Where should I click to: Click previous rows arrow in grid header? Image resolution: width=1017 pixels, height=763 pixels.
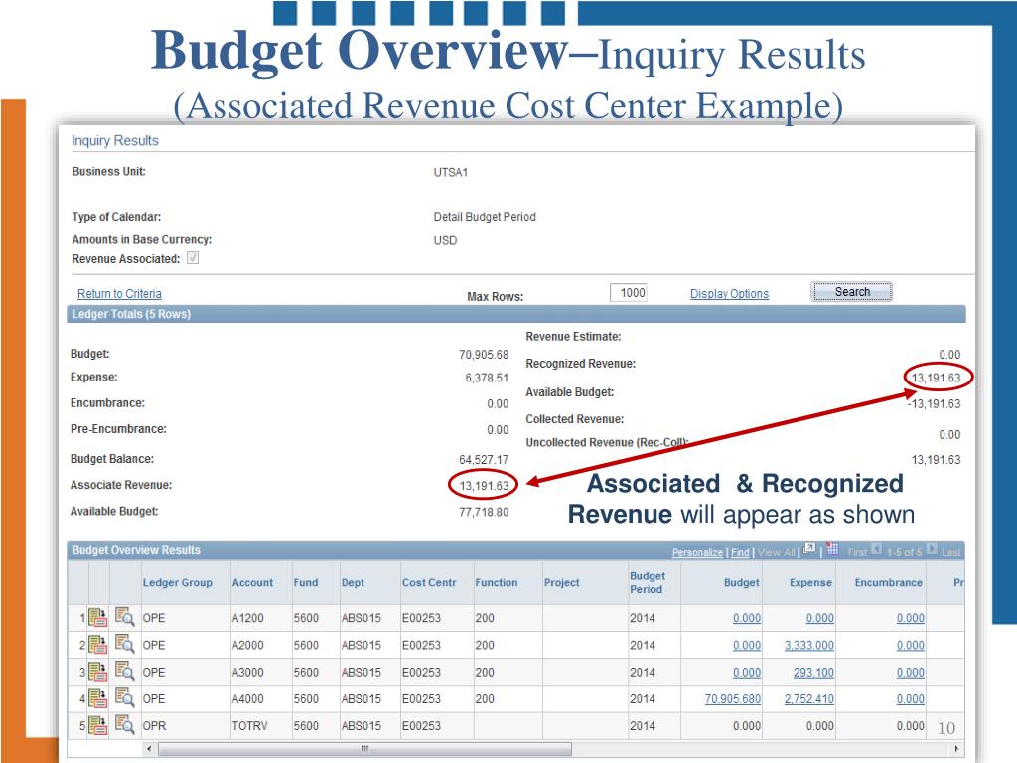(876, 549)
